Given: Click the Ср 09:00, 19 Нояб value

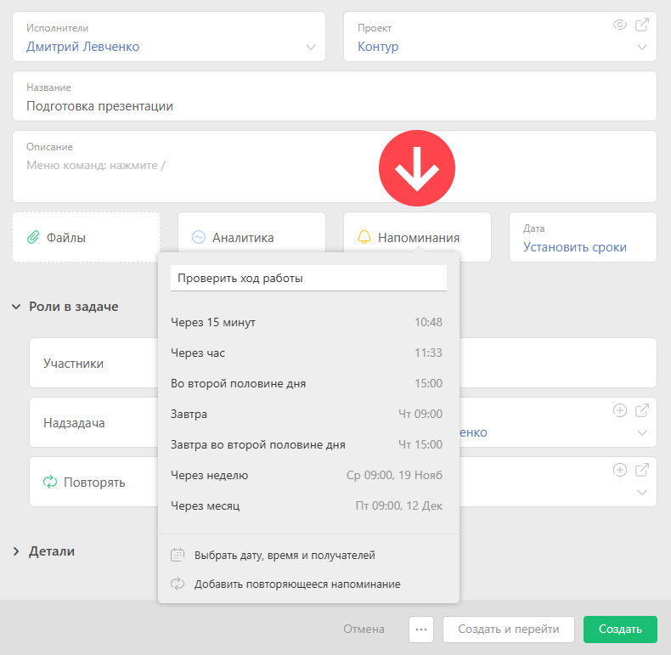Looking at the screenshot, I should 395,475.
